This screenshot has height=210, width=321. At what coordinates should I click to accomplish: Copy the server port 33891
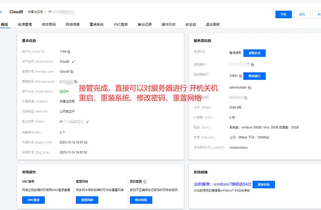coord(240,76)
